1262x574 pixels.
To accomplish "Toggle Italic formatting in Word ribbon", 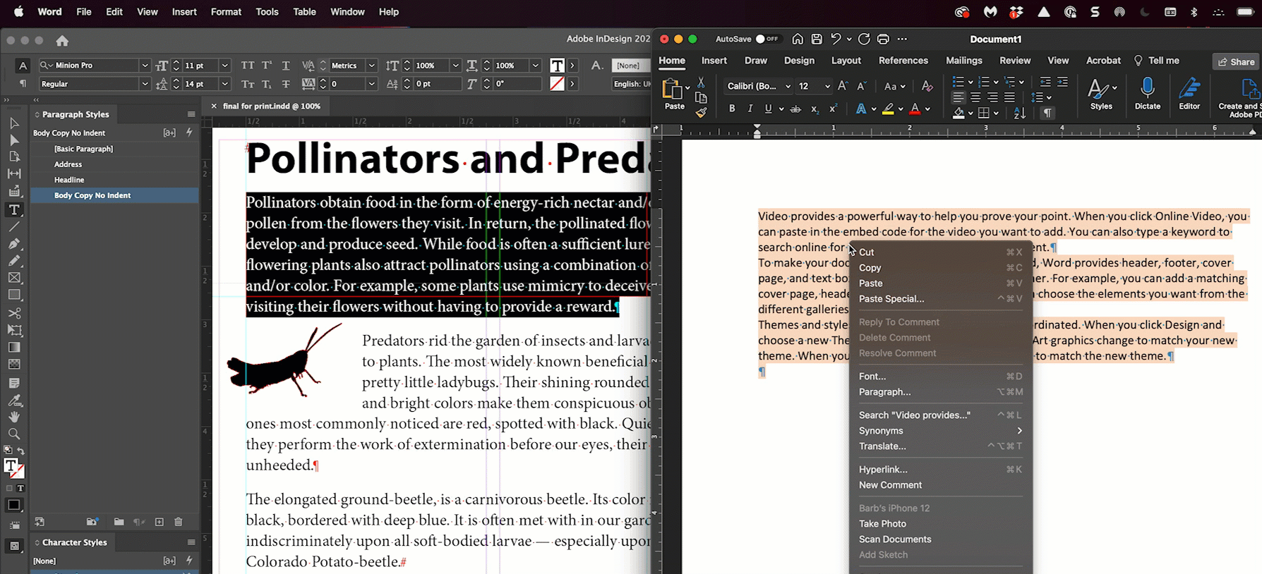I will (x=750, y=109).
